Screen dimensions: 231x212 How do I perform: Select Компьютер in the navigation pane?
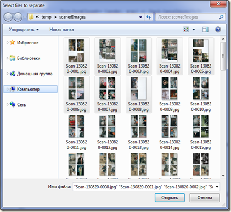[28, 89]
